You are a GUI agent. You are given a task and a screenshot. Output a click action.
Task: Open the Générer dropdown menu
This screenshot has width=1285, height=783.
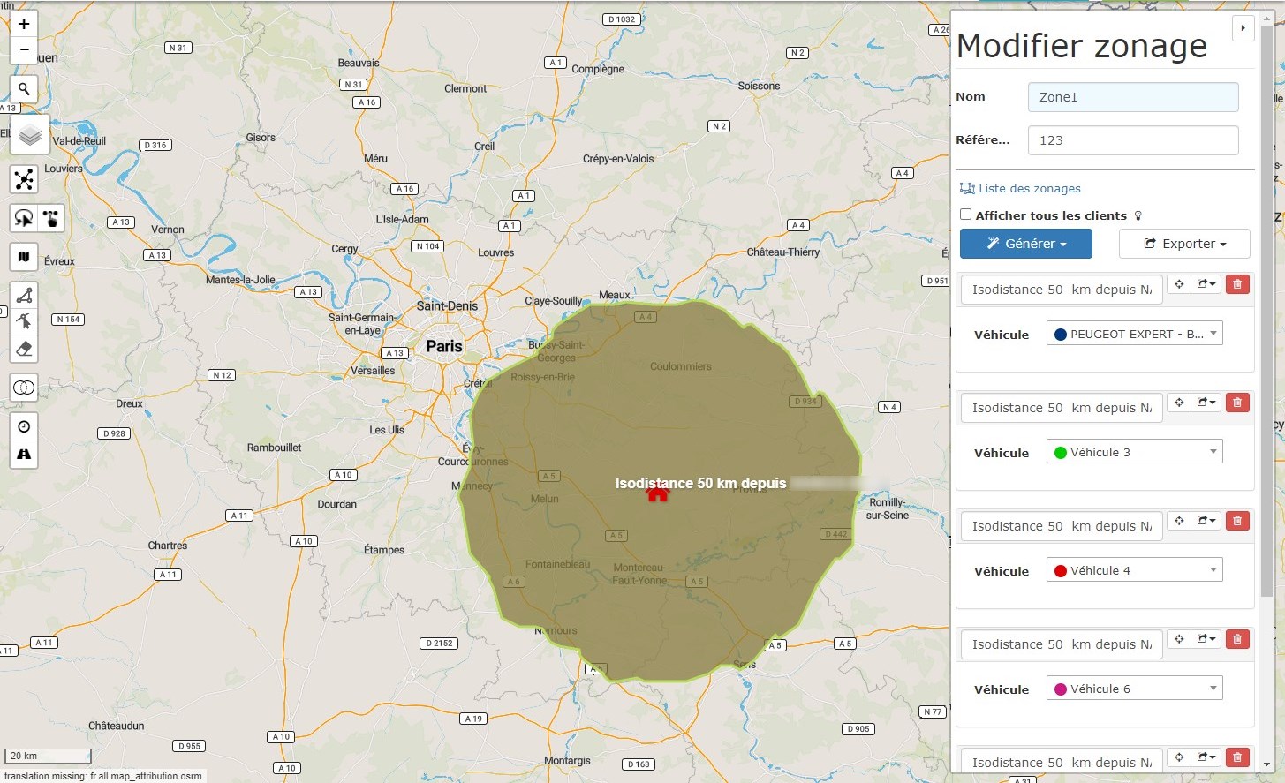[1026, 244]
